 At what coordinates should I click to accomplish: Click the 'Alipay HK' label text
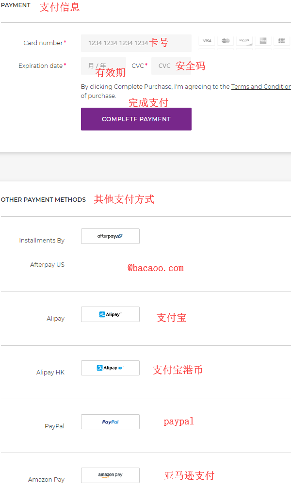click(x=50, y=372)
